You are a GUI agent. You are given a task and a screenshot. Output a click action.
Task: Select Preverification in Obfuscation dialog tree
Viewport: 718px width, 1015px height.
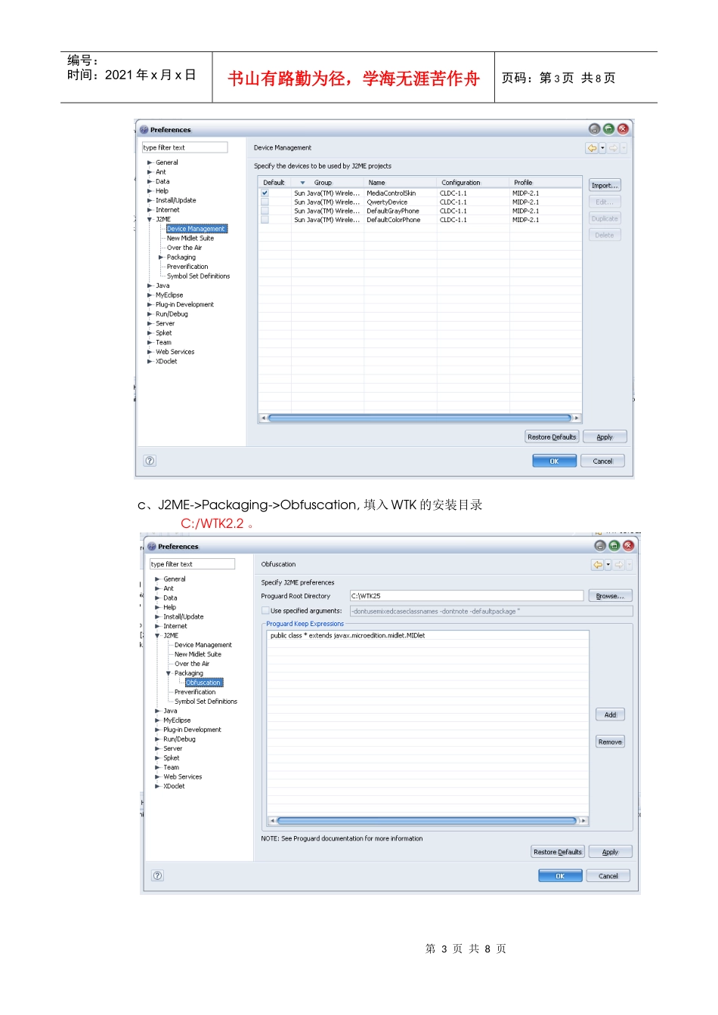[x=195, y=693]
